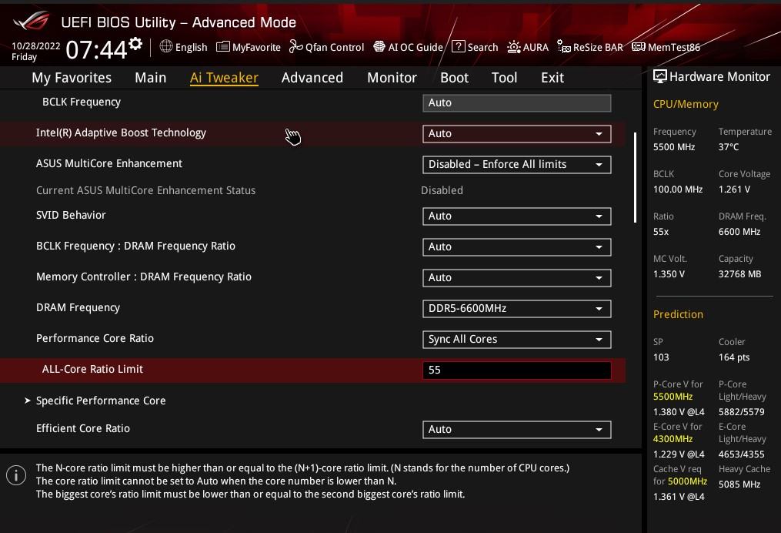Open Qfan Control fan icon
Viewport: 781px width, 533px height.
click(296, 46)
